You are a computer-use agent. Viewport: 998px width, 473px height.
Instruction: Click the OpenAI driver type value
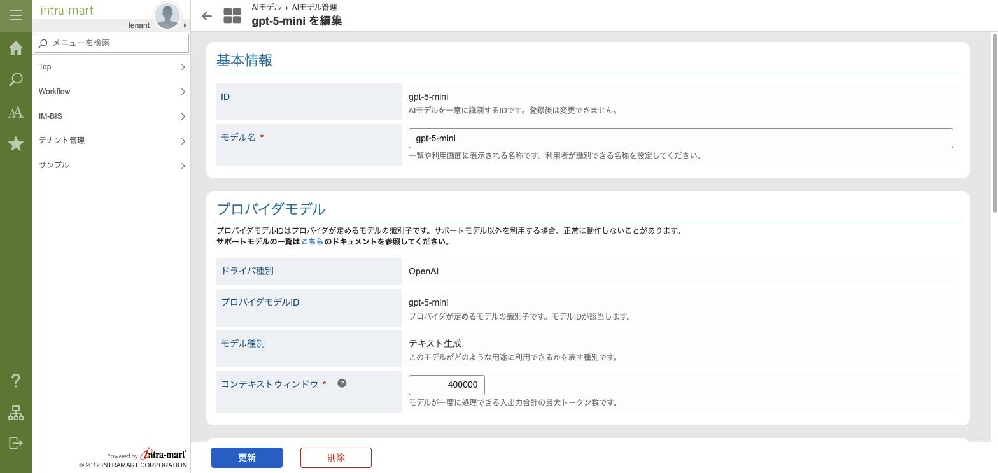click(x=423, y=271)
